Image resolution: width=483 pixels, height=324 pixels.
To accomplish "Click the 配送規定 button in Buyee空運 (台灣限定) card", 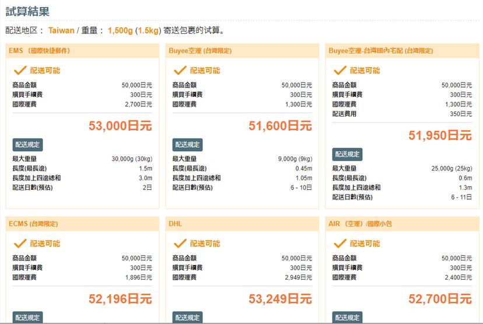I will 187,145.
